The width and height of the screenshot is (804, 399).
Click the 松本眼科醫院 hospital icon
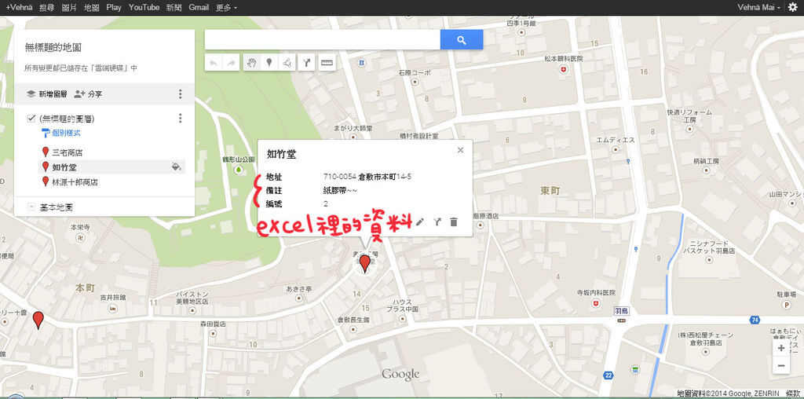[564, 69]
